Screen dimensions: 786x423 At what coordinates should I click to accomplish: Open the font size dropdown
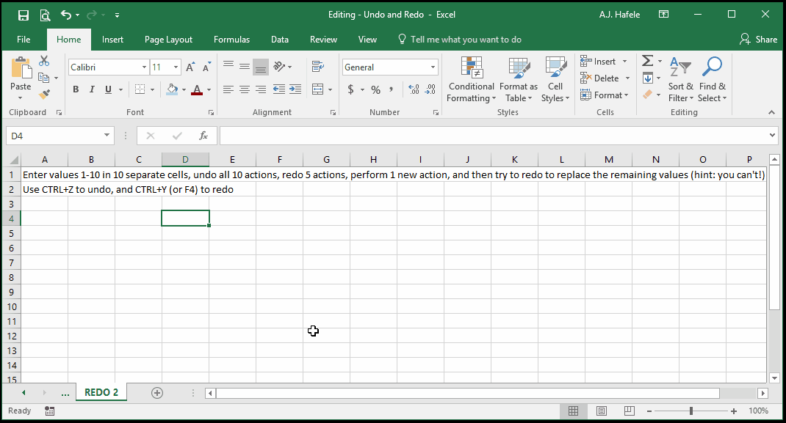[x=176, y=67]
